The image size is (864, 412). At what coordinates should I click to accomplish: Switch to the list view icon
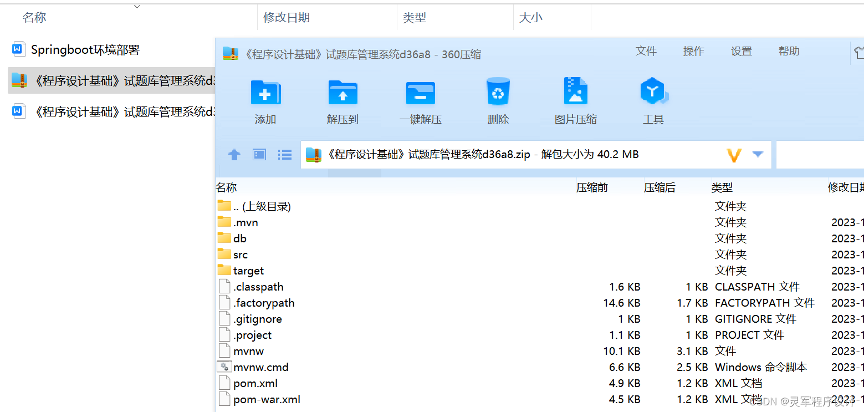(284, 154)
